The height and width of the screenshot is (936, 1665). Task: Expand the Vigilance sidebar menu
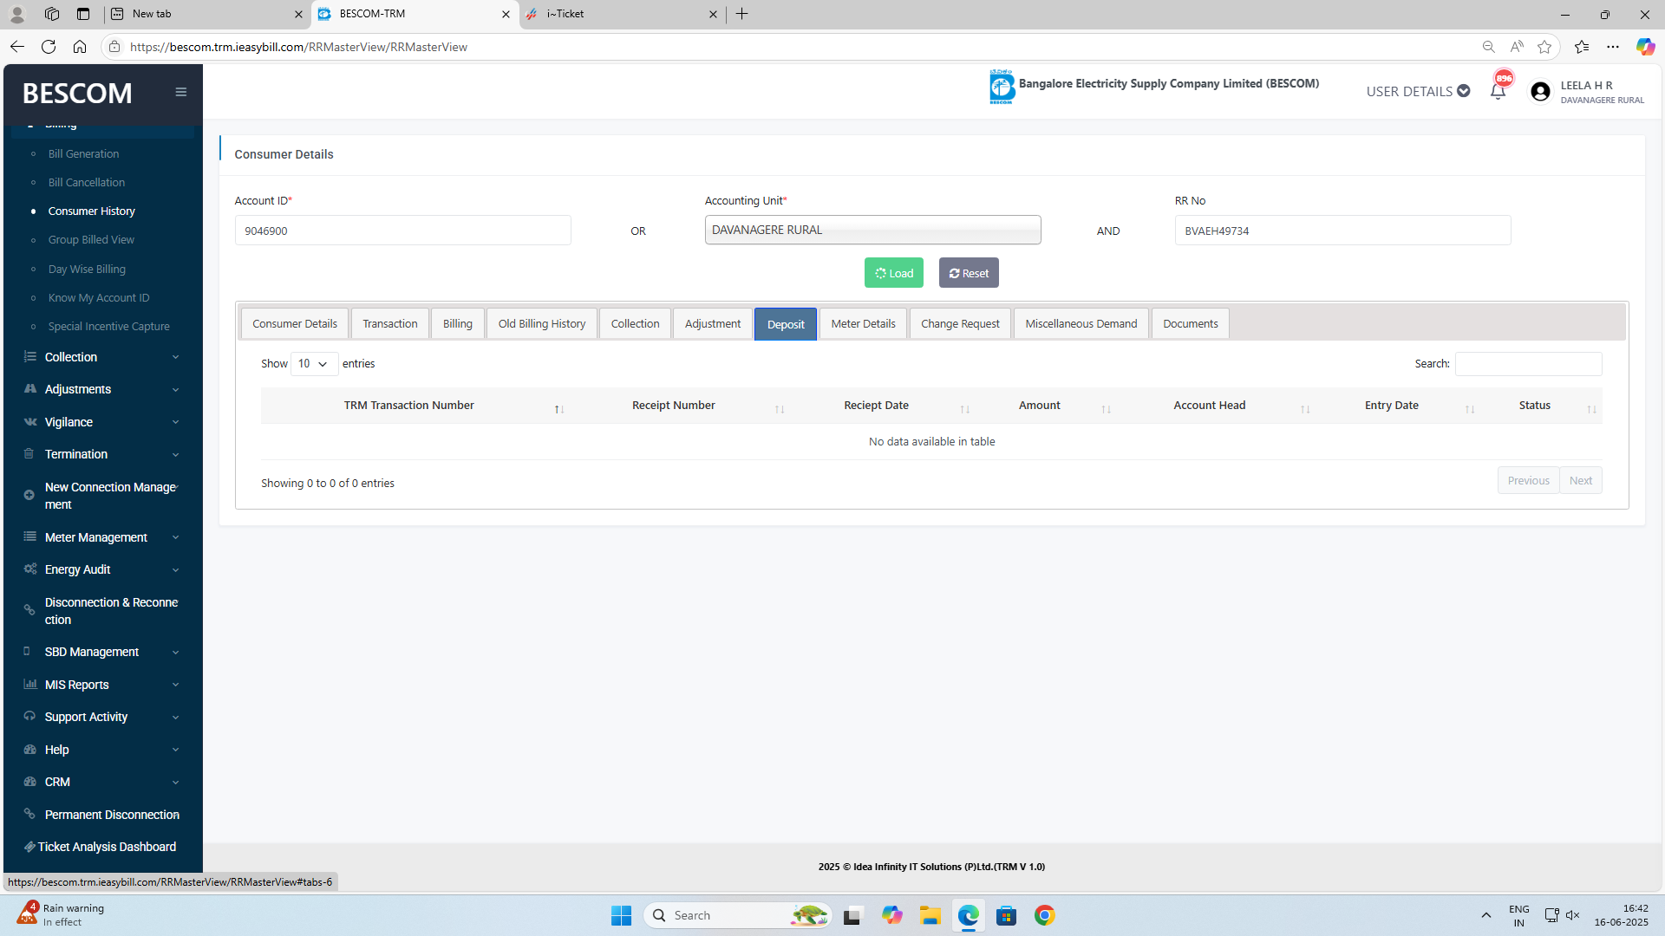[x=102, y=422]
